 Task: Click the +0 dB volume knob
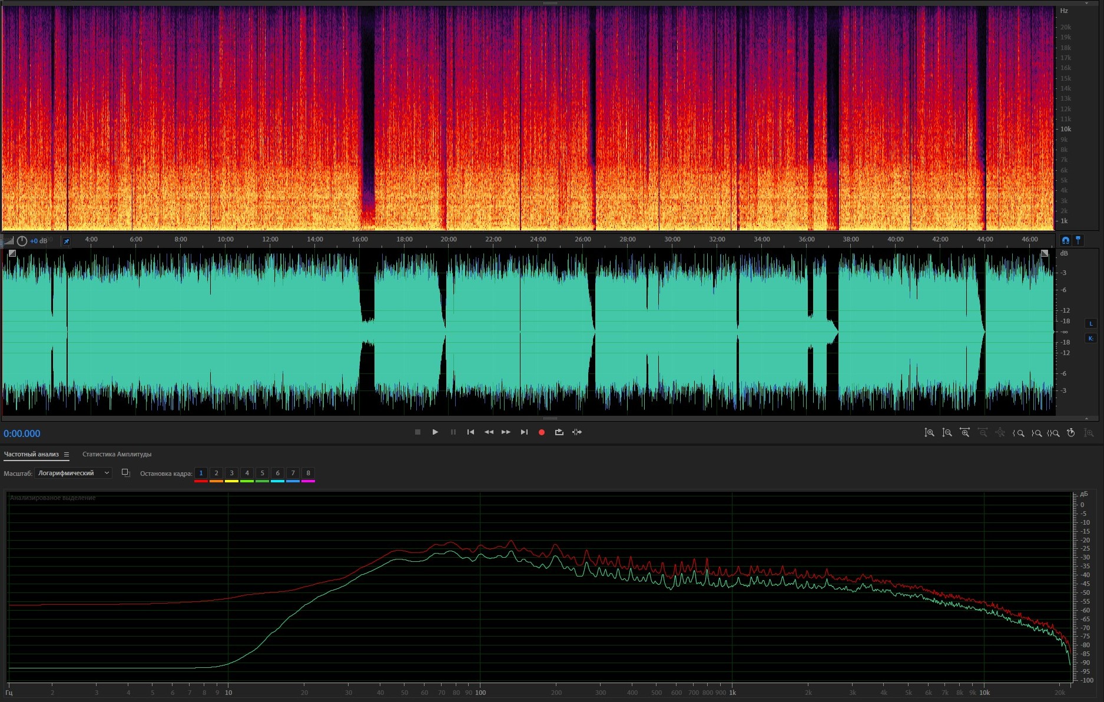22,241
